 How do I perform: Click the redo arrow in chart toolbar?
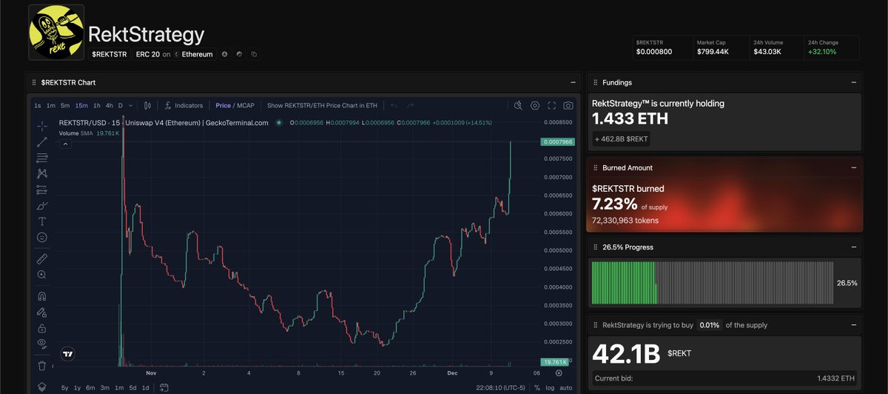(x=410, y=105)
